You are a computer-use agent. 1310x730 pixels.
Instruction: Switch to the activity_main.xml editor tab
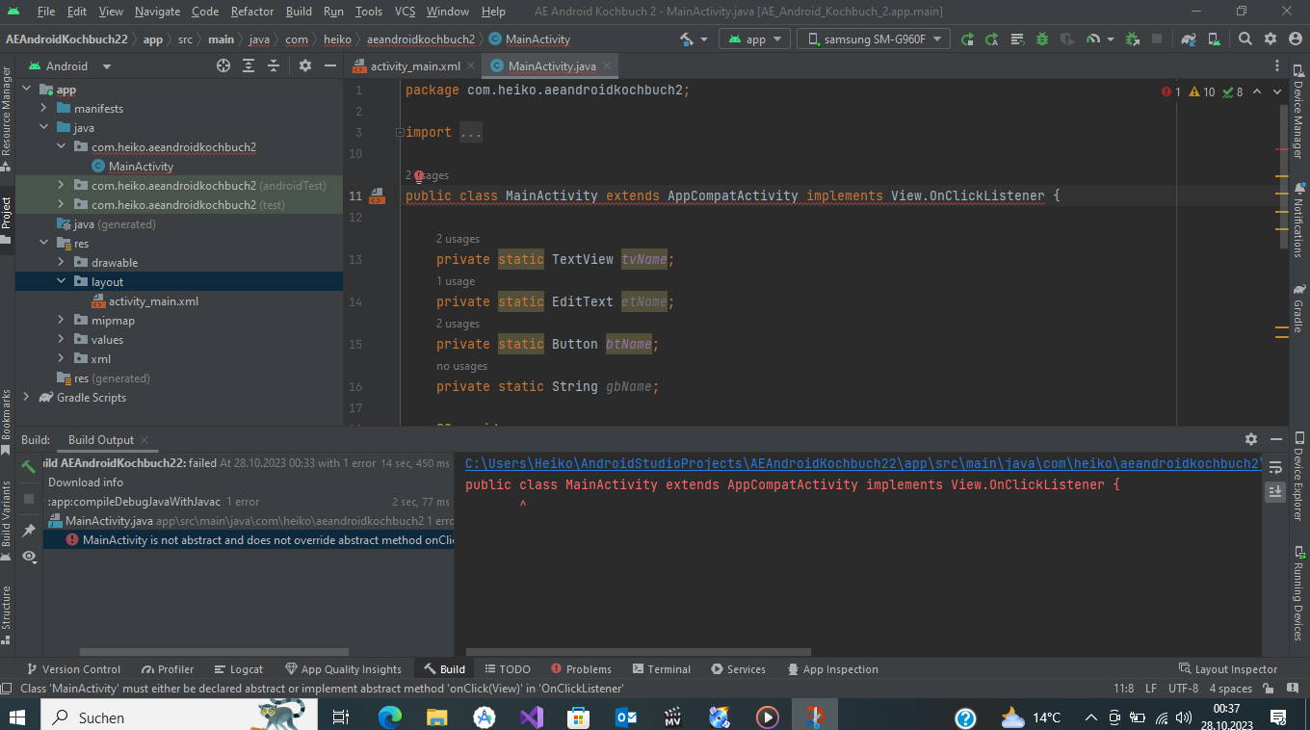(x=415, y=66)
